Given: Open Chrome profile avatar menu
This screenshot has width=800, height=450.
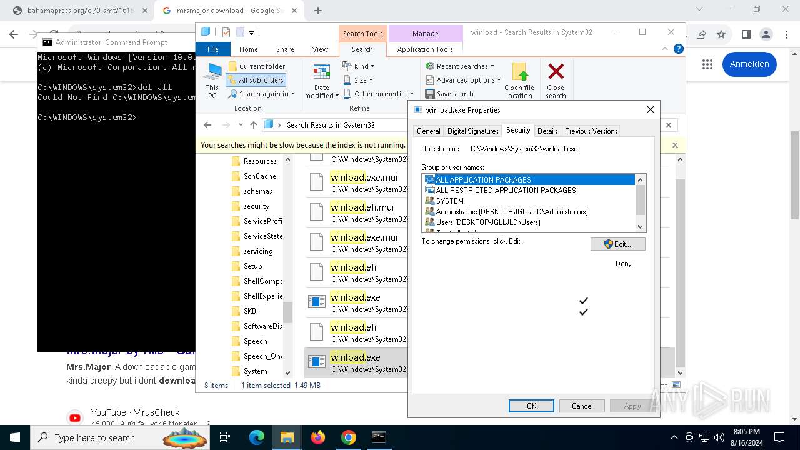Looking at the screenshot, I should coord(766,34).
